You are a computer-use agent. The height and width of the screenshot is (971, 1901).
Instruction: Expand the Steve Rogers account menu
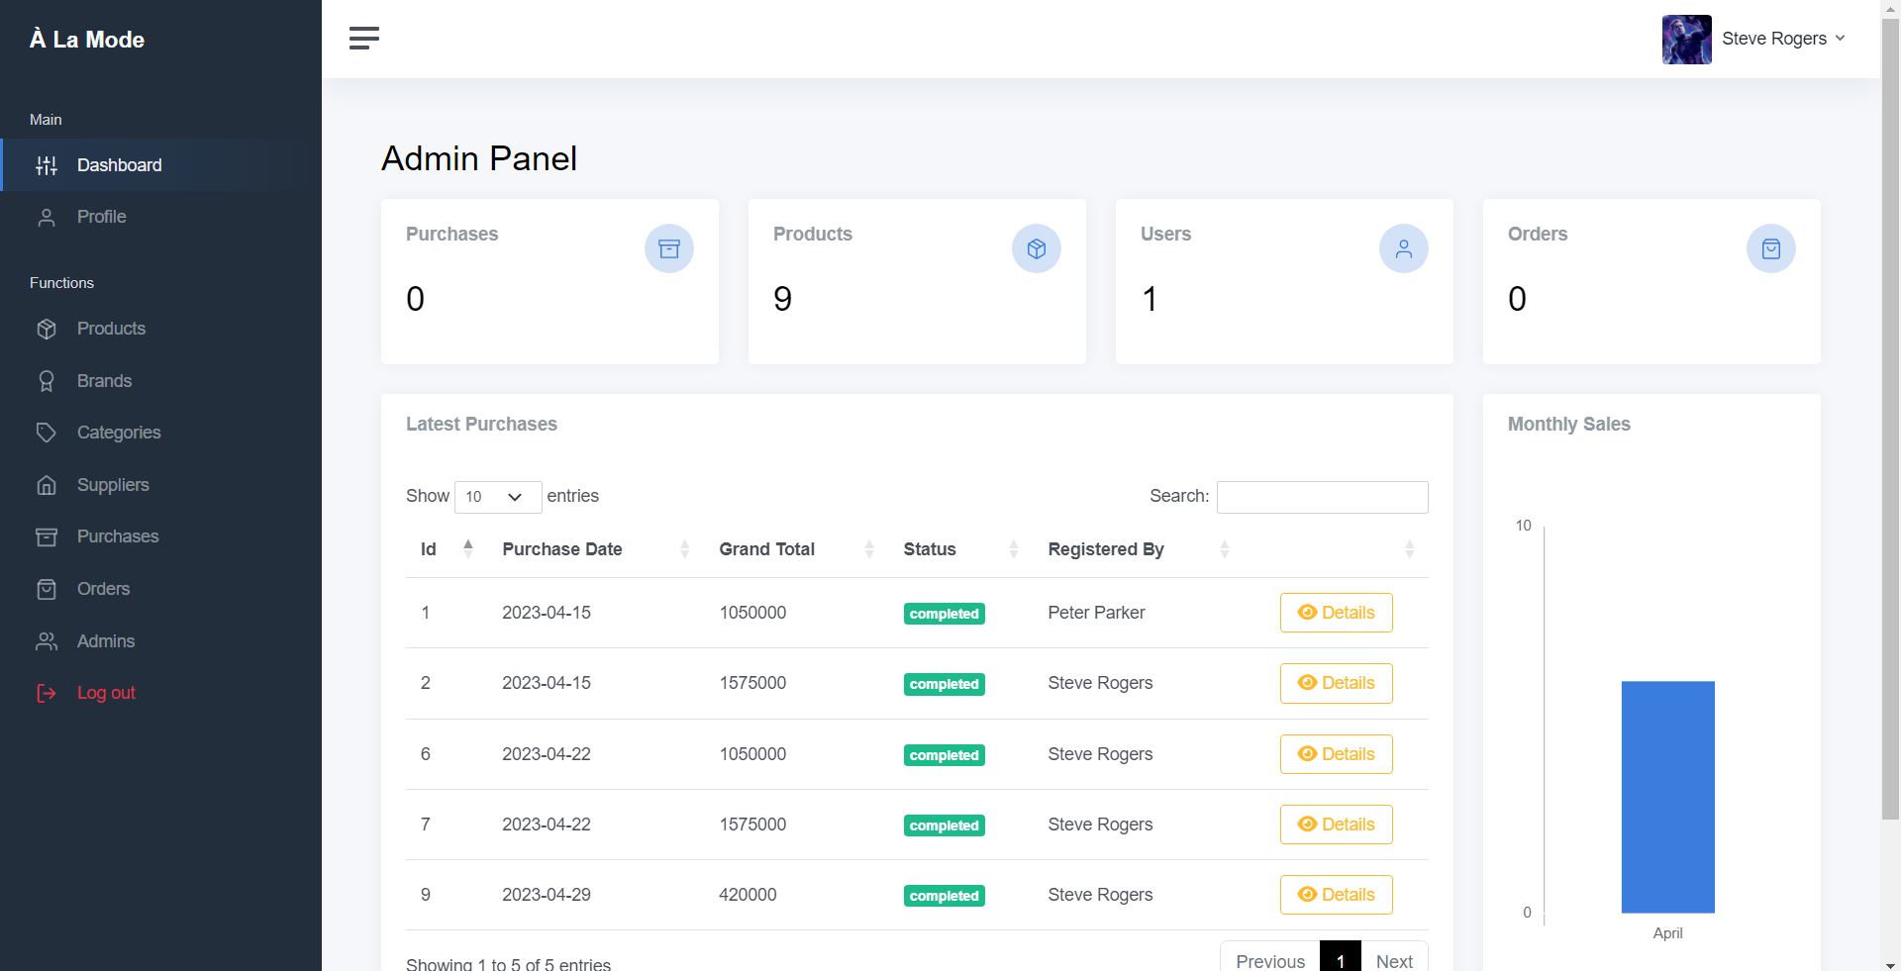1782,39
